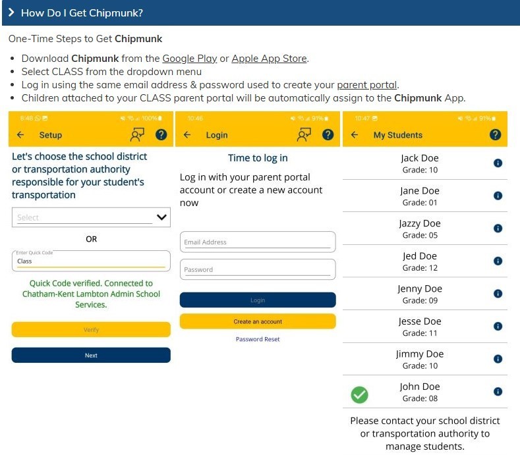Screen dimensions: 520x455
Task: Focus the Enter Quick Code field
Action: tap(91, 261)
